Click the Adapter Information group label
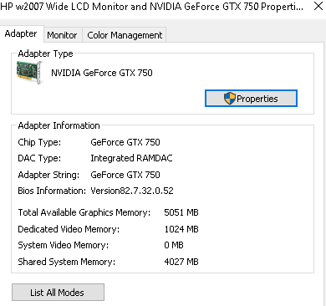326x306 pixels. point(59,125)
